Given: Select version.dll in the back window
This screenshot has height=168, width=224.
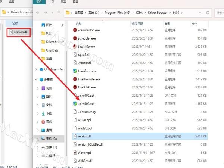Looking at the screenshot, I should tap(19, 32).
